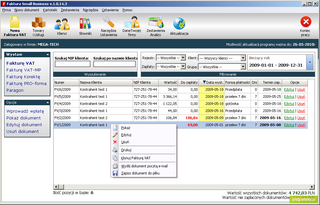Image resolution: width=320 pixels, height=205 pixels.
Task: Click the document icon next to Pokaż
Action: (115, 128)
